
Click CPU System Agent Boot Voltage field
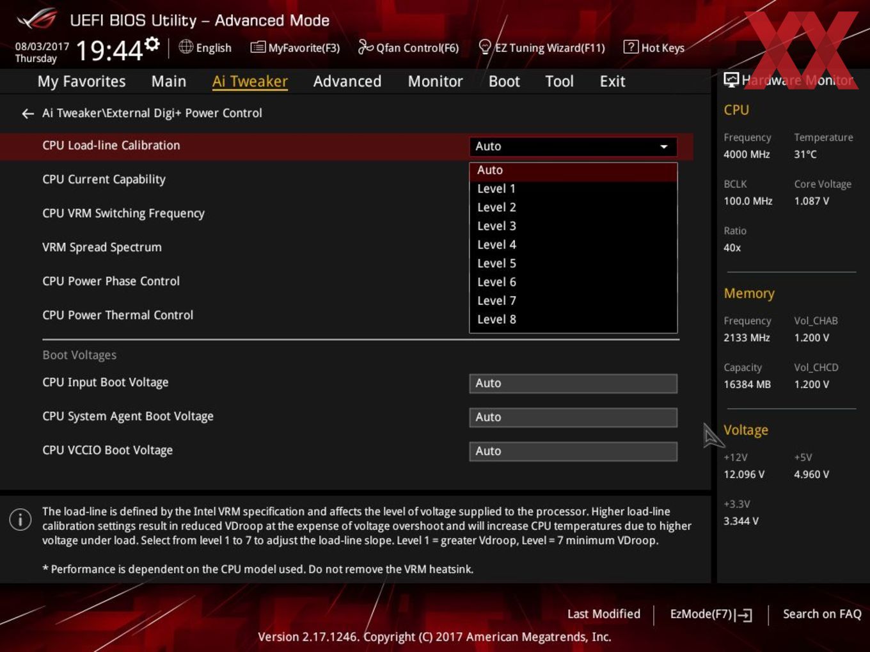pyautogui.click(x=573, y=417)
